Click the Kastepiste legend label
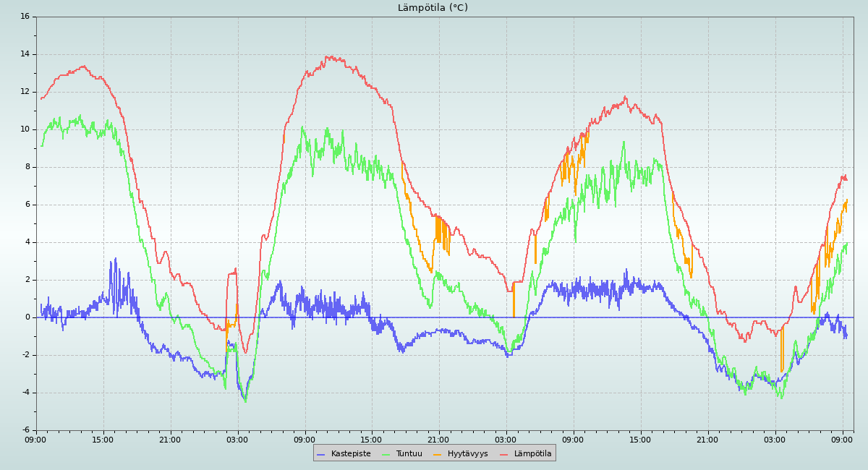Viewport: 868px width, 470px height. [351, 454]
